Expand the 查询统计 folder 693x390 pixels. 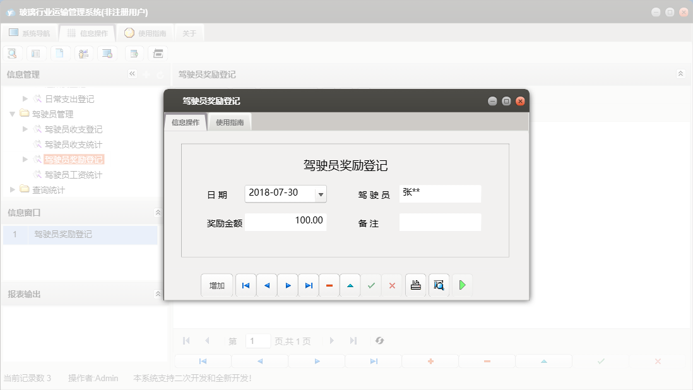coord(11,190)
